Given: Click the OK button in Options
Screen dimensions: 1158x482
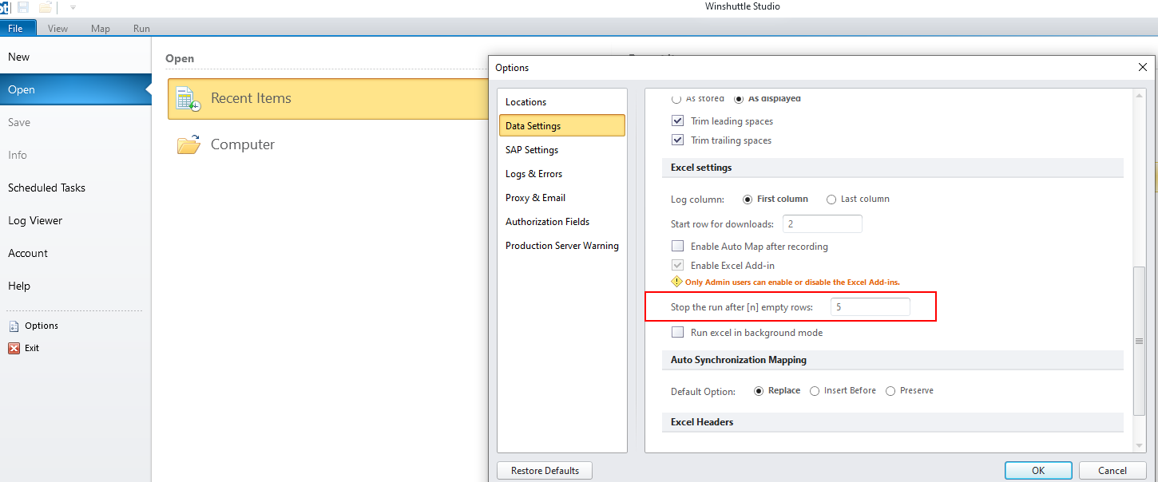Looking at the screenshot, I should (1038, 471).
